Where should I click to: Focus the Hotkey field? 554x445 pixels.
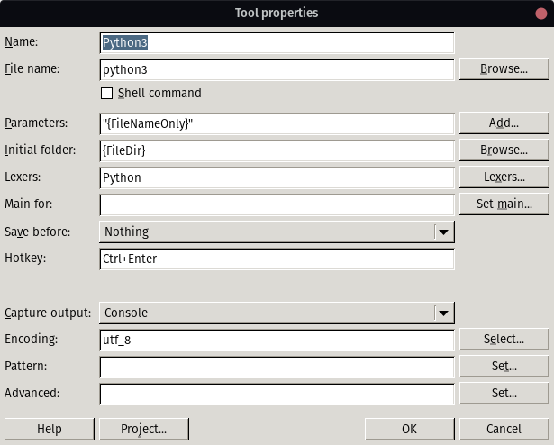point(277,259)
